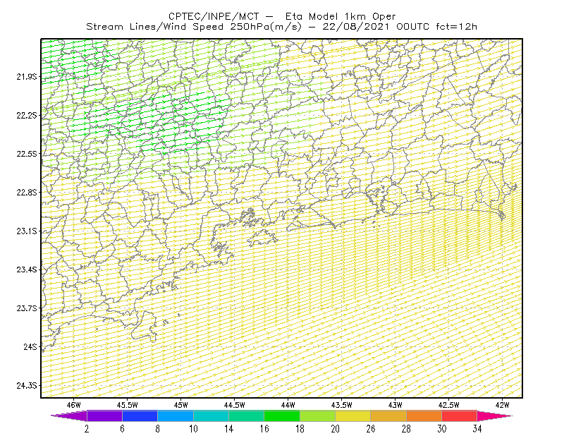
Task: Click the 42W longitude axis label
Action: (503, 405)
